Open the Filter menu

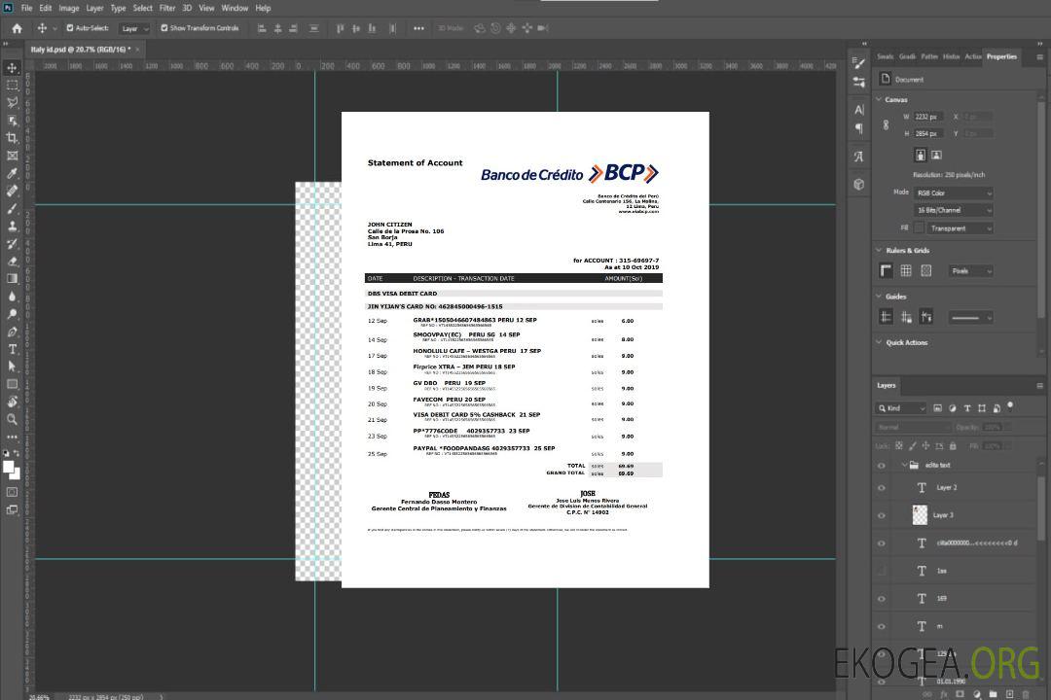(167, 8)
